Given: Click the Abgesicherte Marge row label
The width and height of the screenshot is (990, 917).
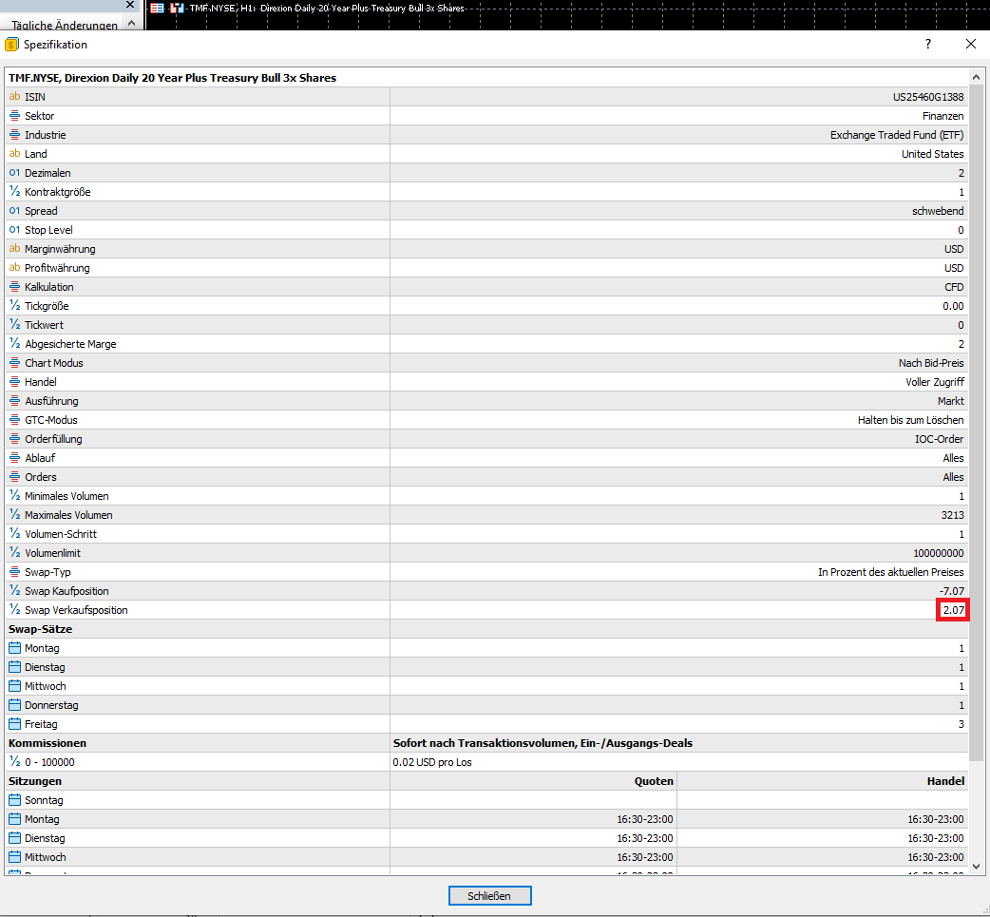Looking at the screenshot, I should [70, 344].
